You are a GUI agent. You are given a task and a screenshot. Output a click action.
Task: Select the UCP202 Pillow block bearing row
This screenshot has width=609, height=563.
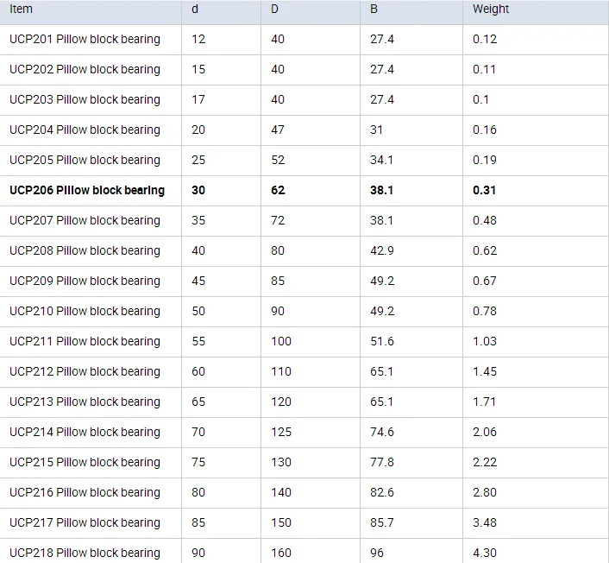85,69
